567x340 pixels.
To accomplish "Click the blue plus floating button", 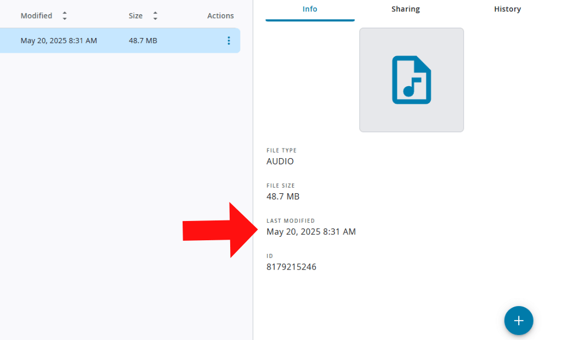I will tap(518, 321).
